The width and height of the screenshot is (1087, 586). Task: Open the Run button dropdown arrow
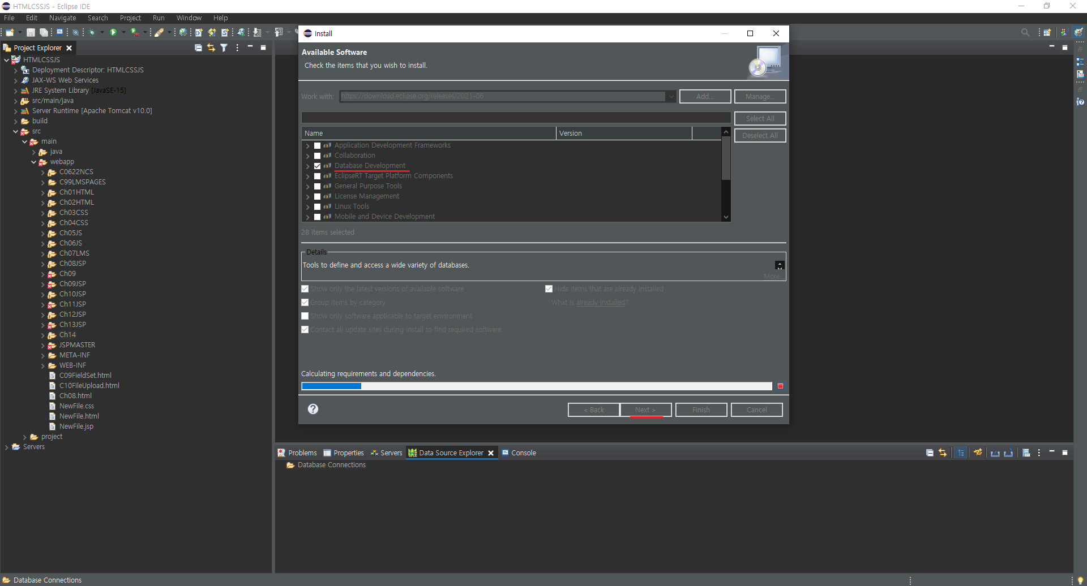click(123, 33)
